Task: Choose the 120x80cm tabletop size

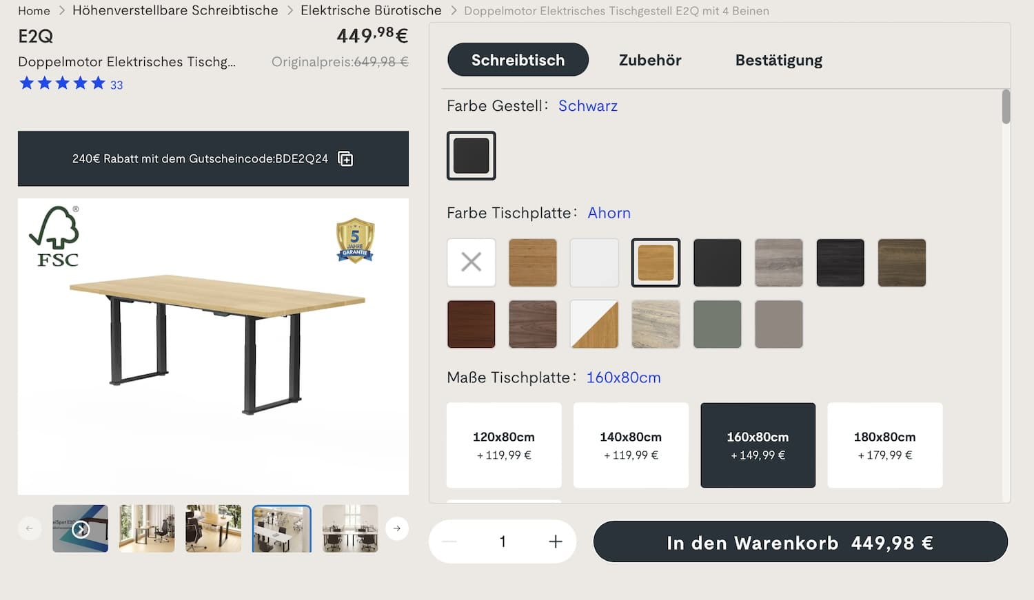Action: pos(504,445)
